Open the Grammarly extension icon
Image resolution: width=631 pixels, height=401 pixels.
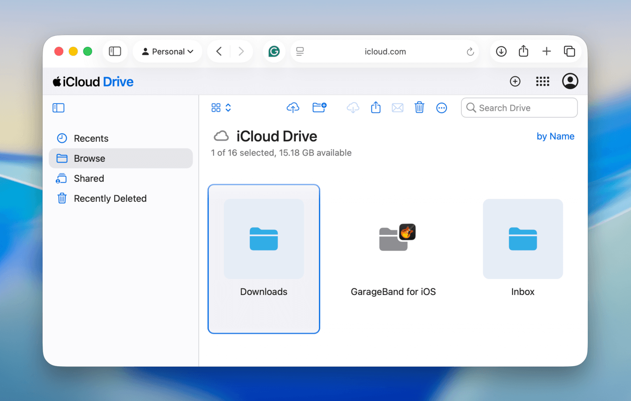(x=274, y=51)
